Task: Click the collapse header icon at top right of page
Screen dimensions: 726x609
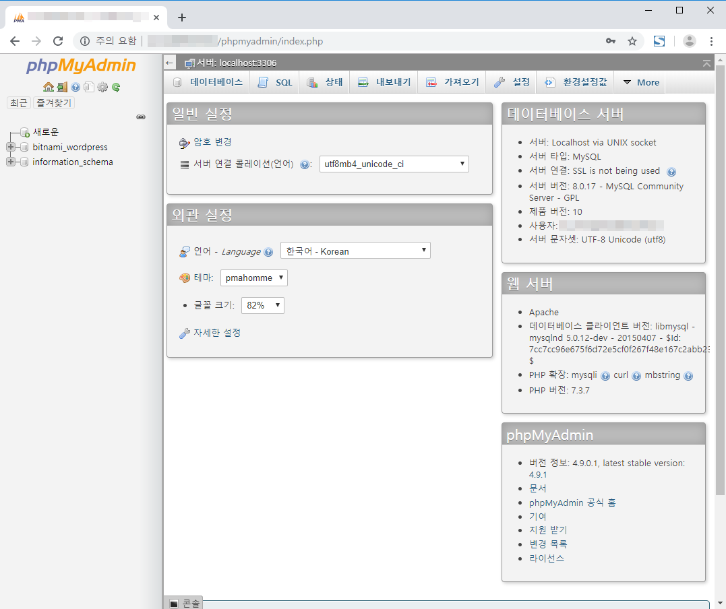Action: click(x=706, y=63)
